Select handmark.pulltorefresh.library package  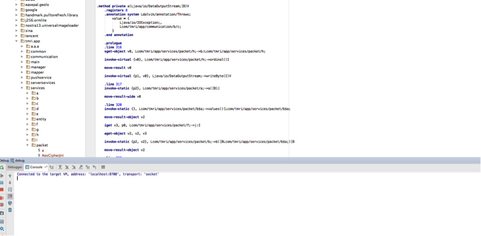[52, 15]
